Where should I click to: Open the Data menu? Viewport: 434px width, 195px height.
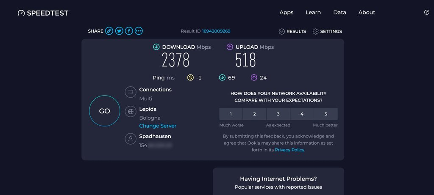[x=339, y=12]
